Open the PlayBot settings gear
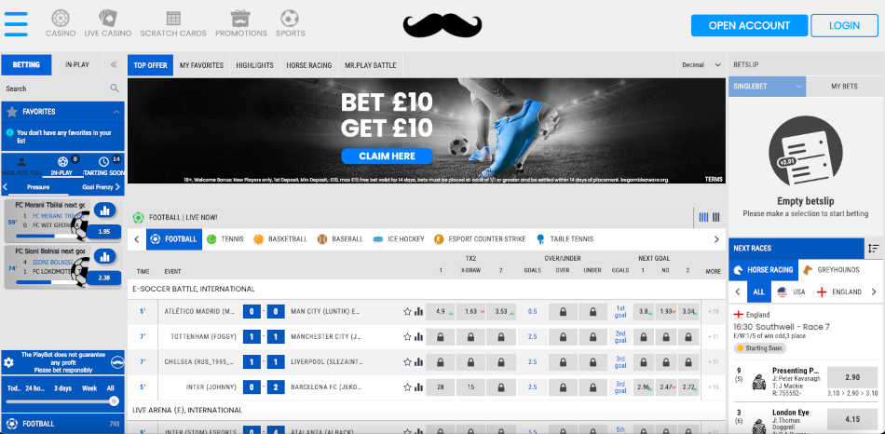This screenshot has width=885, height=434. click(8, 361)
